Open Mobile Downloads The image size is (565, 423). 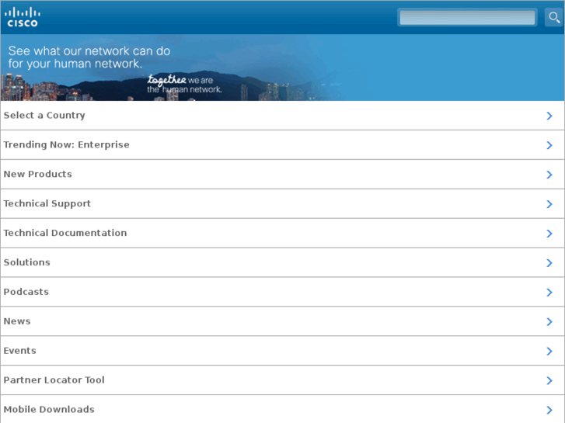tap(283, 409)
